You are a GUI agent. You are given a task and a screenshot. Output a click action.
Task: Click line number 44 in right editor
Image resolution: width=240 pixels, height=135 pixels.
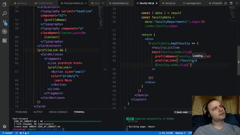pos(114,60)
